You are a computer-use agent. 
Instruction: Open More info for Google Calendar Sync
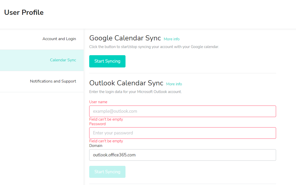click(x=172, y=39)
